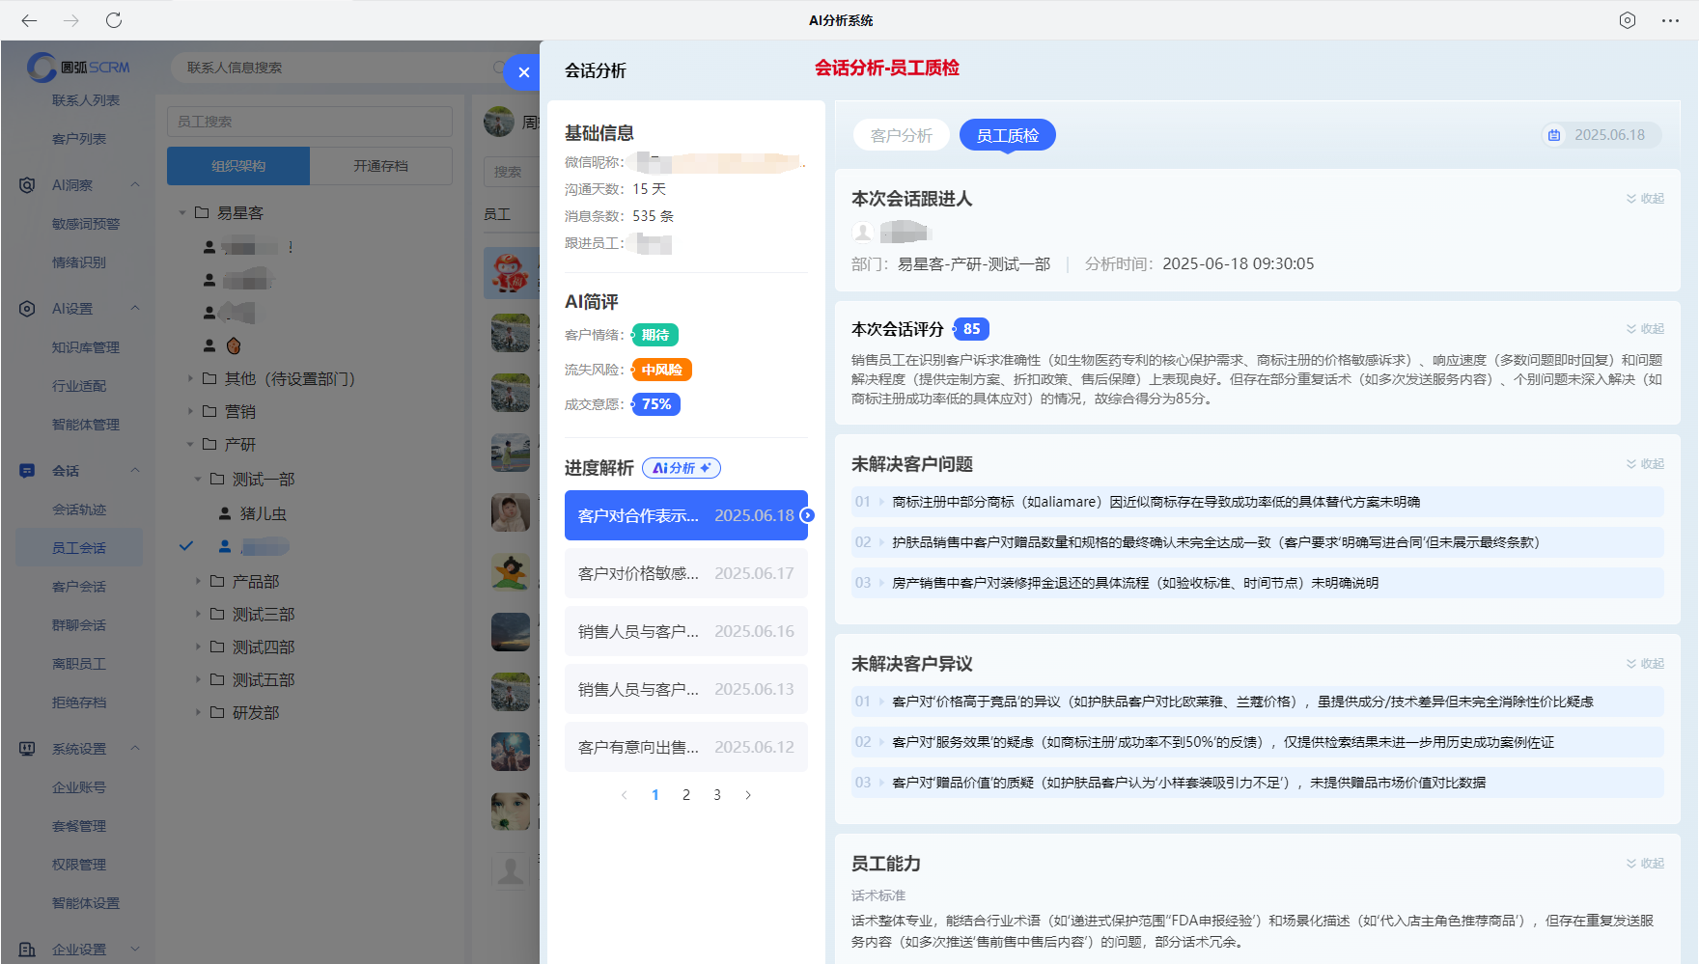Select 猪儿虫 in the org tree

pos(264,513)
